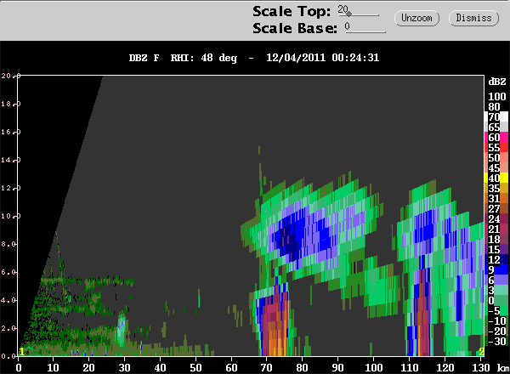Click the 110 km range axis label

(409, 368)
